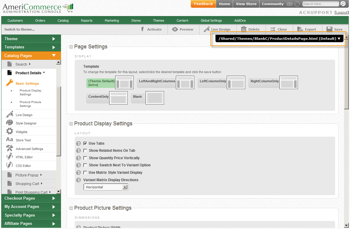Expand the Theme sidebar section
This screenshot has width=350, height=229.
click(31, 39)
